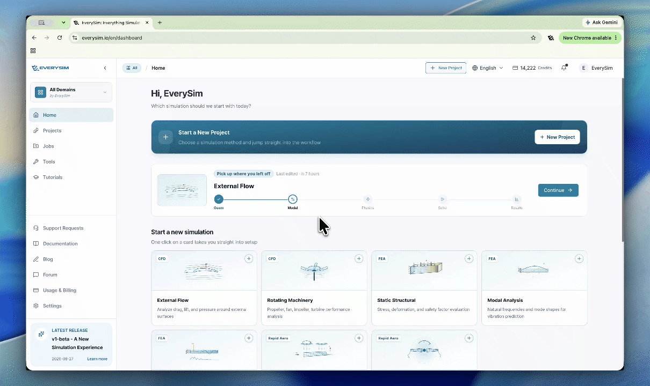Viewport: 650px width, 386px height.
Task: Go to Home in sidebar
Action: pyautogui.click(x=71, y=115)
